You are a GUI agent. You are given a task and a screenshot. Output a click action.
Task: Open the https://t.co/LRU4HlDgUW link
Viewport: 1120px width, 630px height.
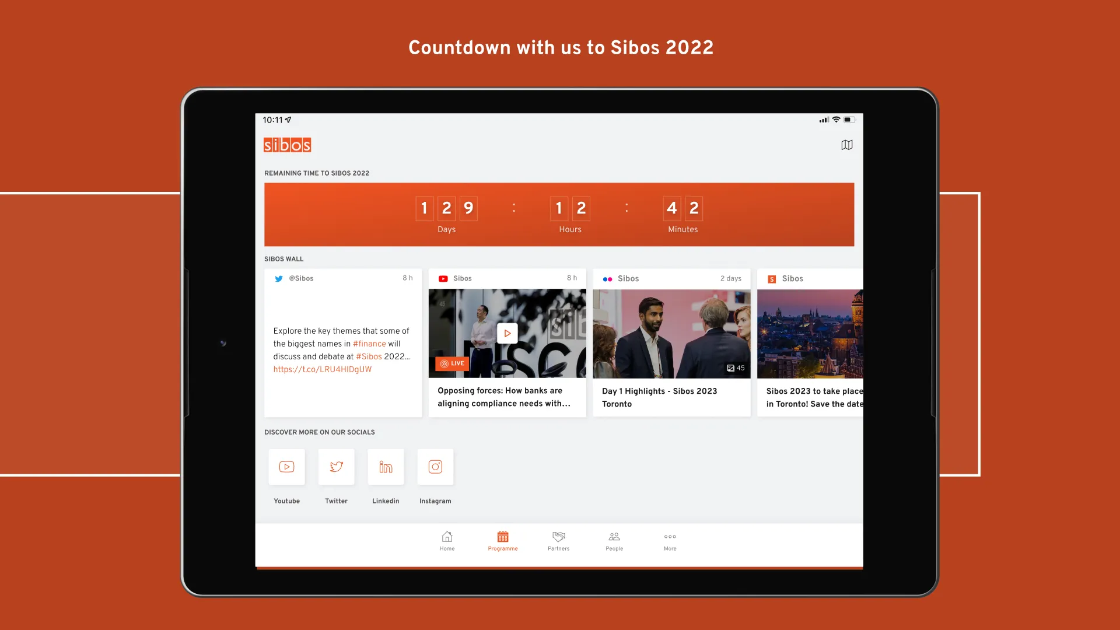323,369
